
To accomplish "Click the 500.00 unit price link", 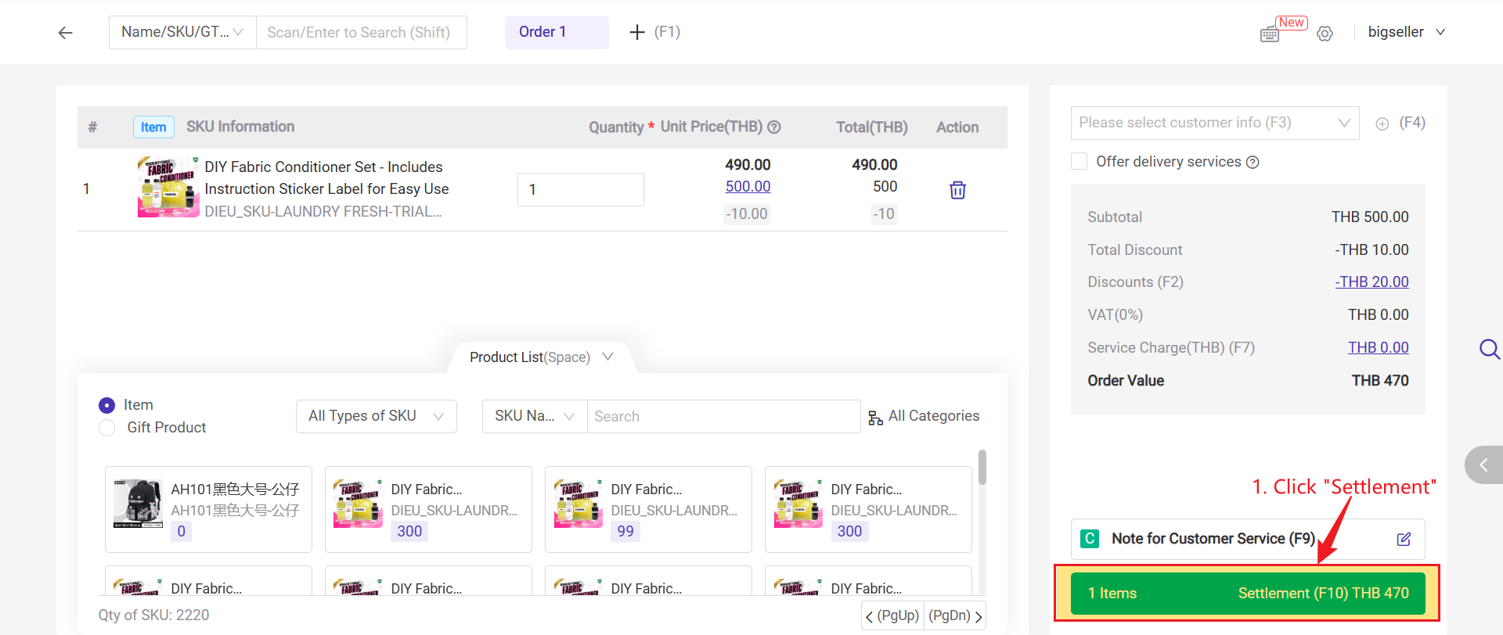I will click(x=748, y=186).
